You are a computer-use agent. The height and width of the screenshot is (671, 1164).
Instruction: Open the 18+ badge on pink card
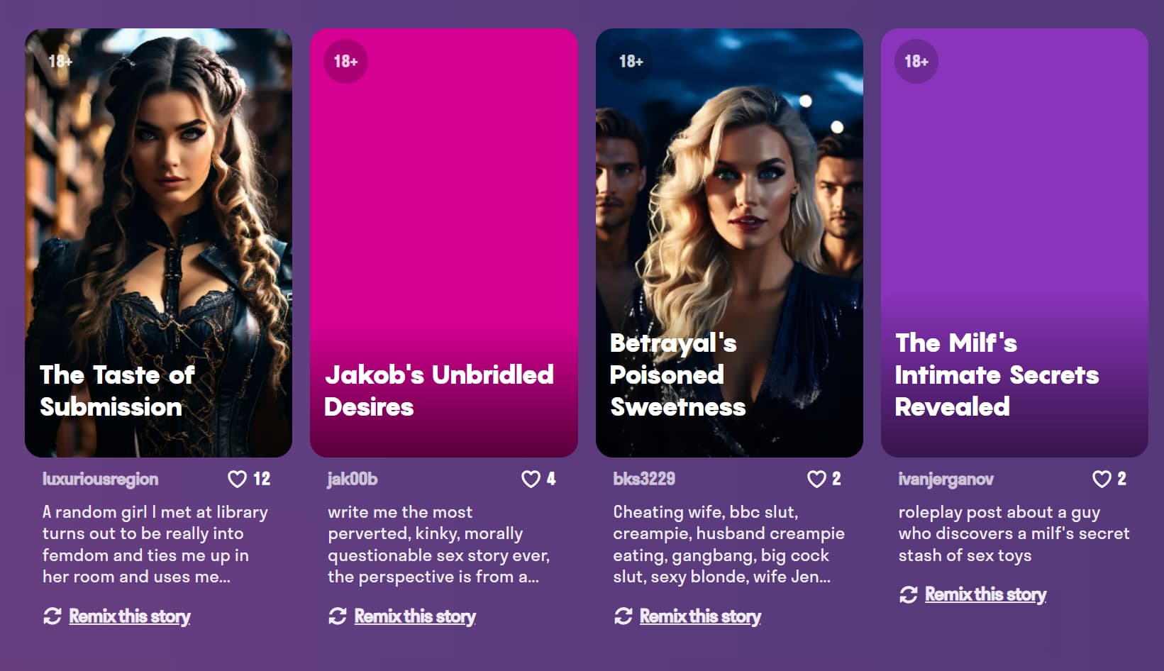tap(345, 62)
